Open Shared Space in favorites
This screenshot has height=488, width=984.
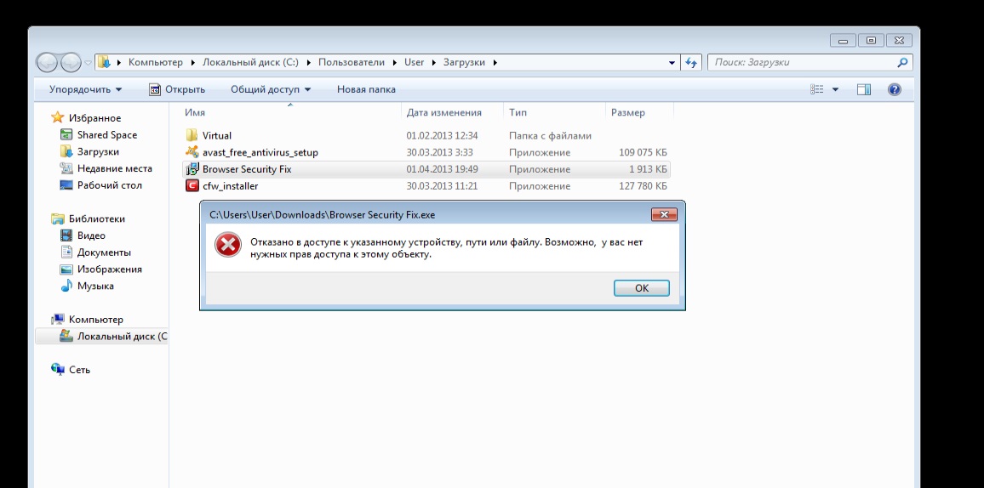tap(106, 134)
